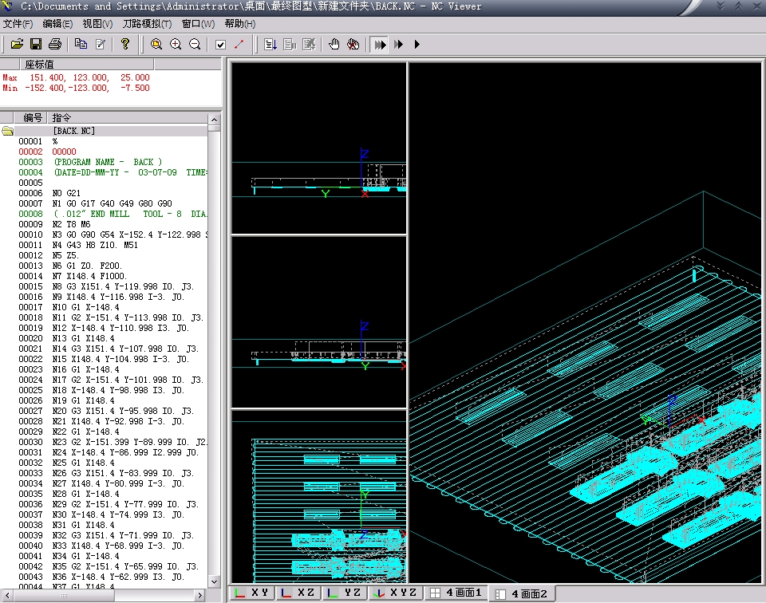The width and height of the screenshot is (766, 603).
Task: Click the code list vertical scrollbar down arrow
Action: pos(213,583)
